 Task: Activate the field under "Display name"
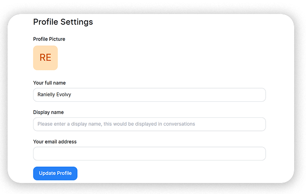(149, 124)
